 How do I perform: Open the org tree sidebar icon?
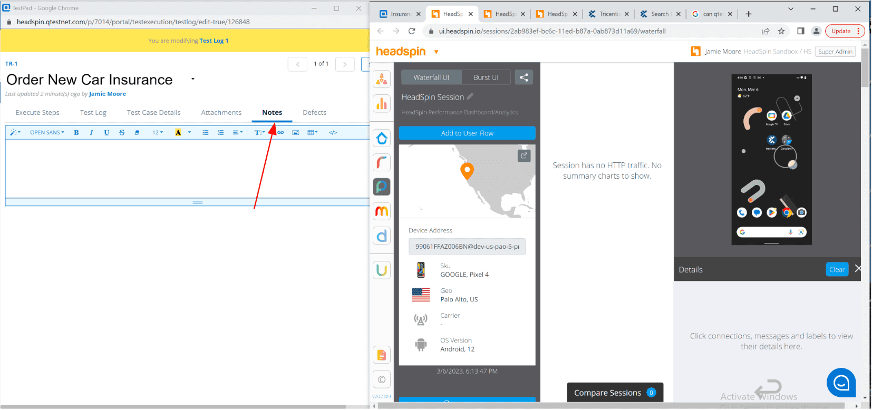pos(382,80)
